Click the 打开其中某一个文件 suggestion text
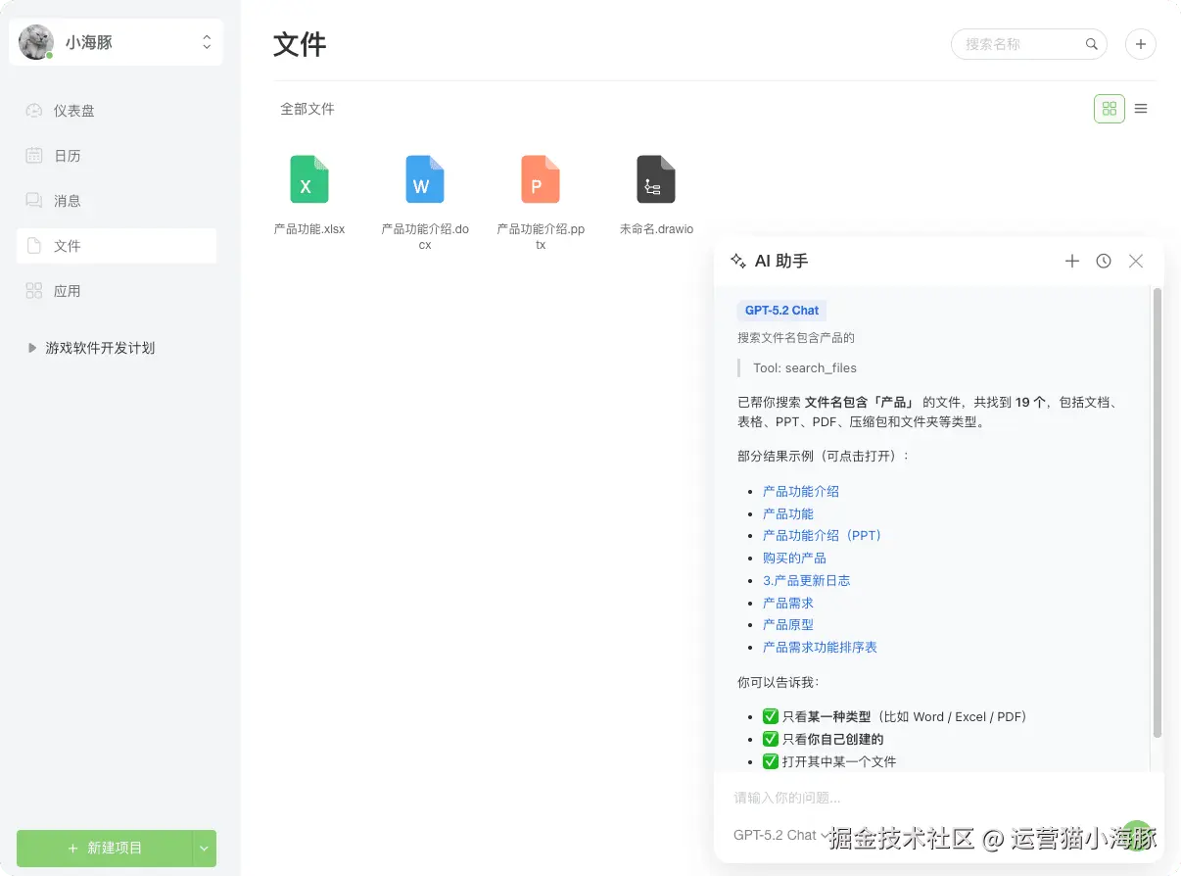Screen dimensions: 1181x876 pyautogui.click(x=839, y=761)
